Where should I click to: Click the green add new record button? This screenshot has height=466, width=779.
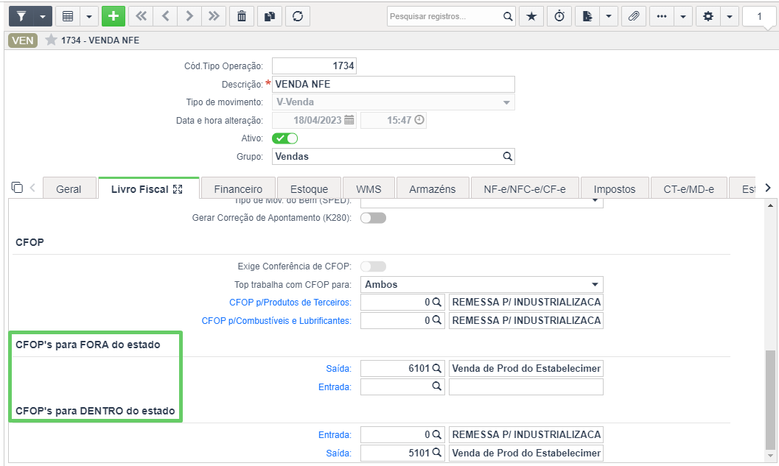coord(113,16)
